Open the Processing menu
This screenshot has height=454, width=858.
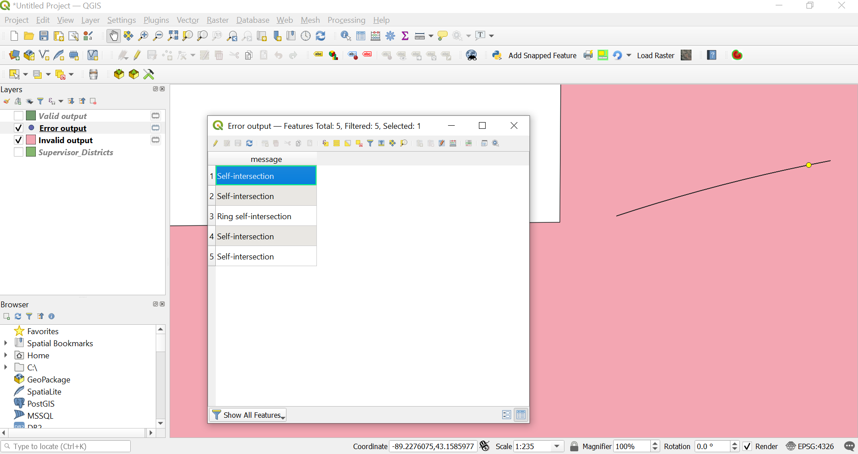point(346,20)
